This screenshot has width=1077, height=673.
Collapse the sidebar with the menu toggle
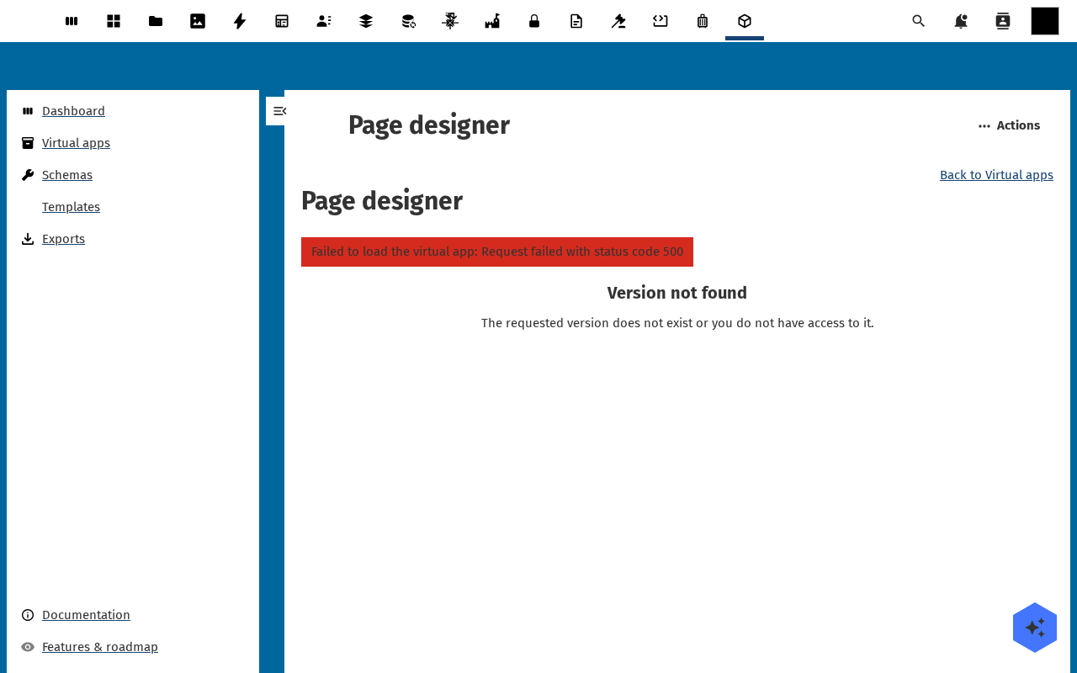click(x=279, y=111)
